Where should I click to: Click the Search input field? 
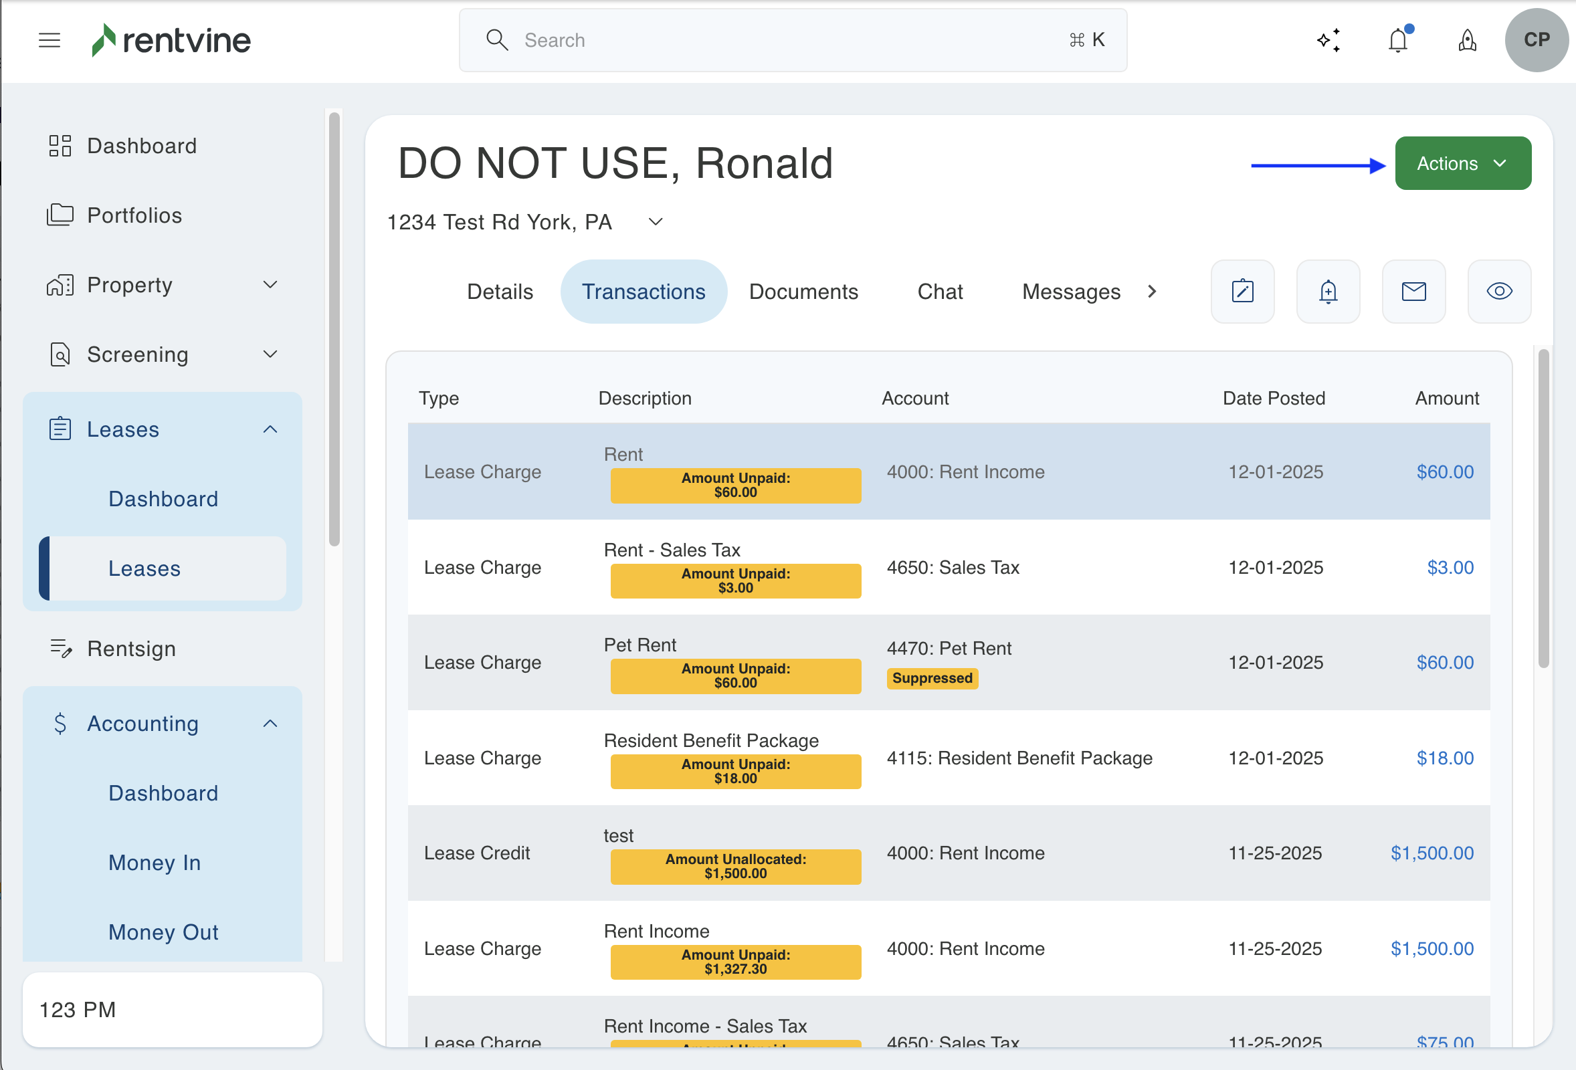point(792,40)
